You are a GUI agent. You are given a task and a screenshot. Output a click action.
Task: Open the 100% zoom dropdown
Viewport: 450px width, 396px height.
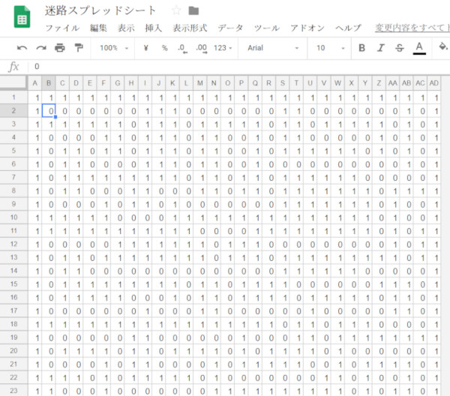pos(114,48)
